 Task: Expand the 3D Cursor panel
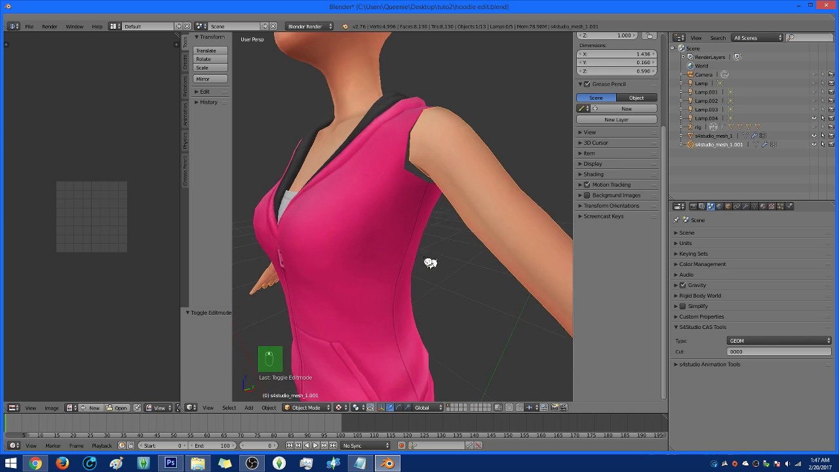[x=596, y=143]
